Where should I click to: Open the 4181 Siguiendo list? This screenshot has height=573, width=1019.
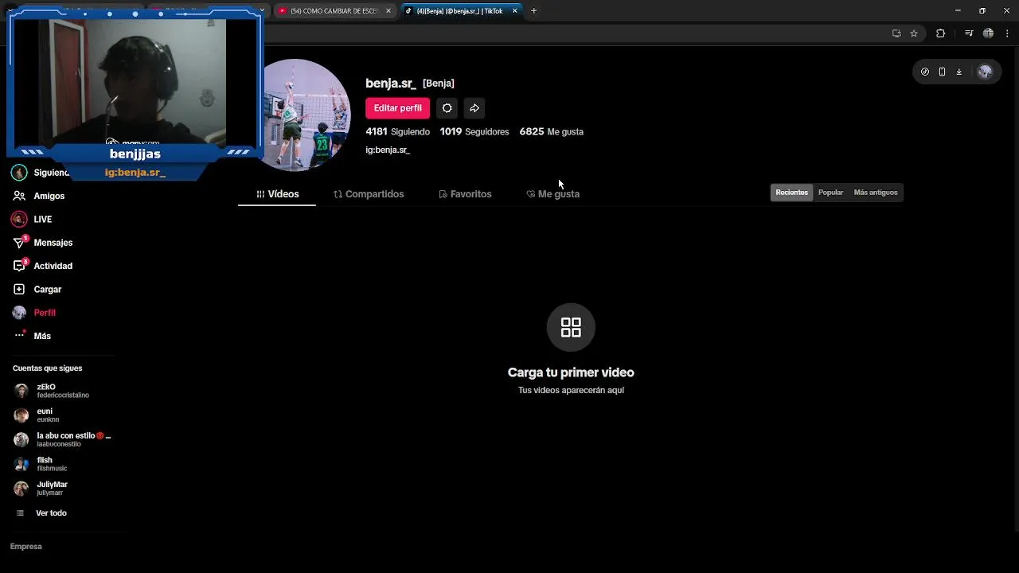397,132
